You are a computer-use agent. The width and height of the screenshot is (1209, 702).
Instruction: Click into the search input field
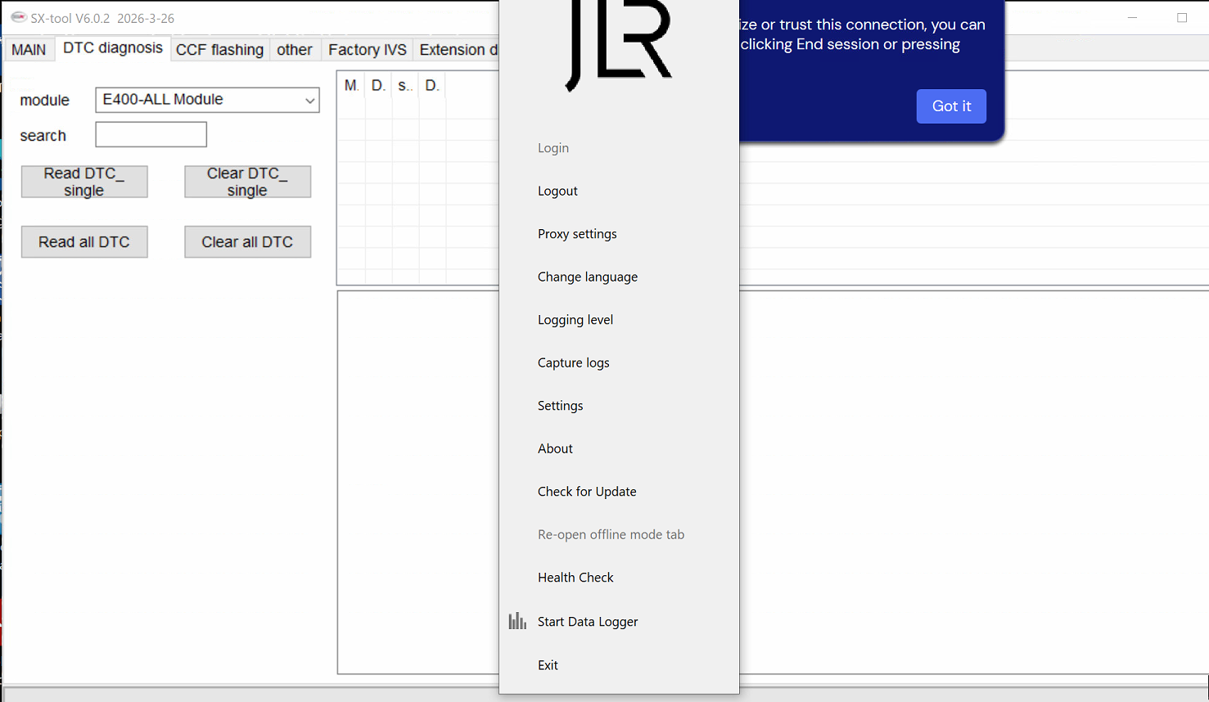click(x=151, y=135)
